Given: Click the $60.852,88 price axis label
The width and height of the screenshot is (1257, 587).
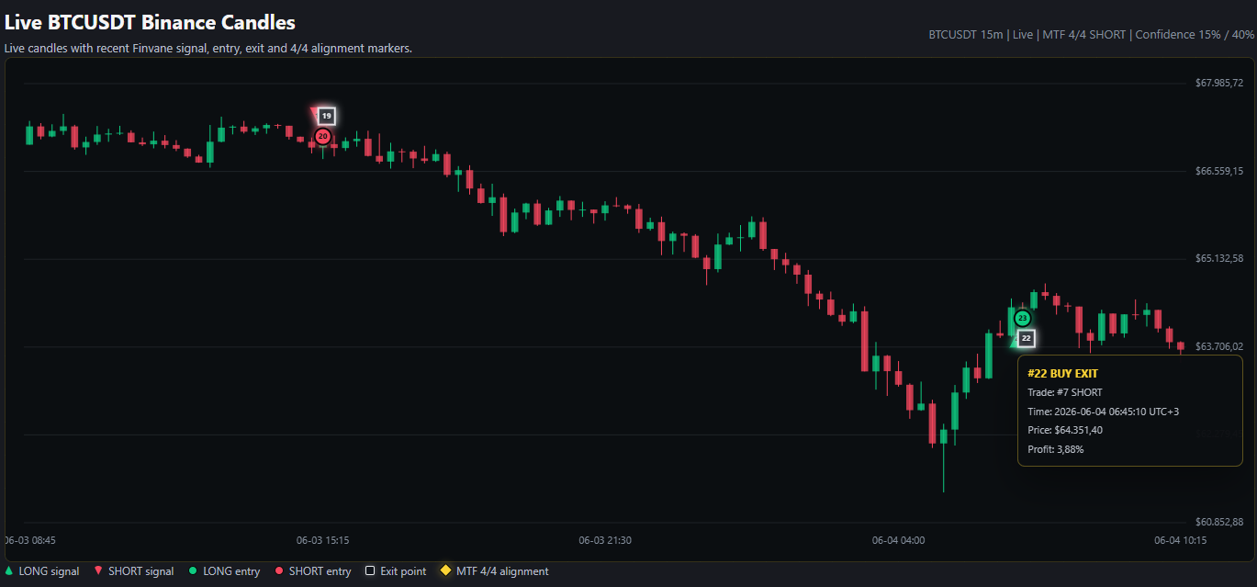Looking at the screenshot, I should (1219, 522).
